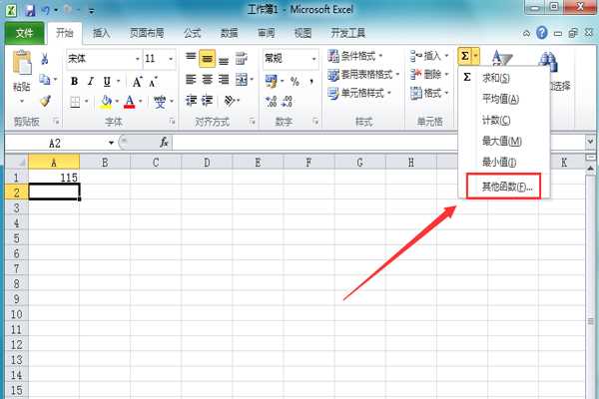Apply the yellow fill color bucket
Screen dimensions: 599x399
click(106, 102)
